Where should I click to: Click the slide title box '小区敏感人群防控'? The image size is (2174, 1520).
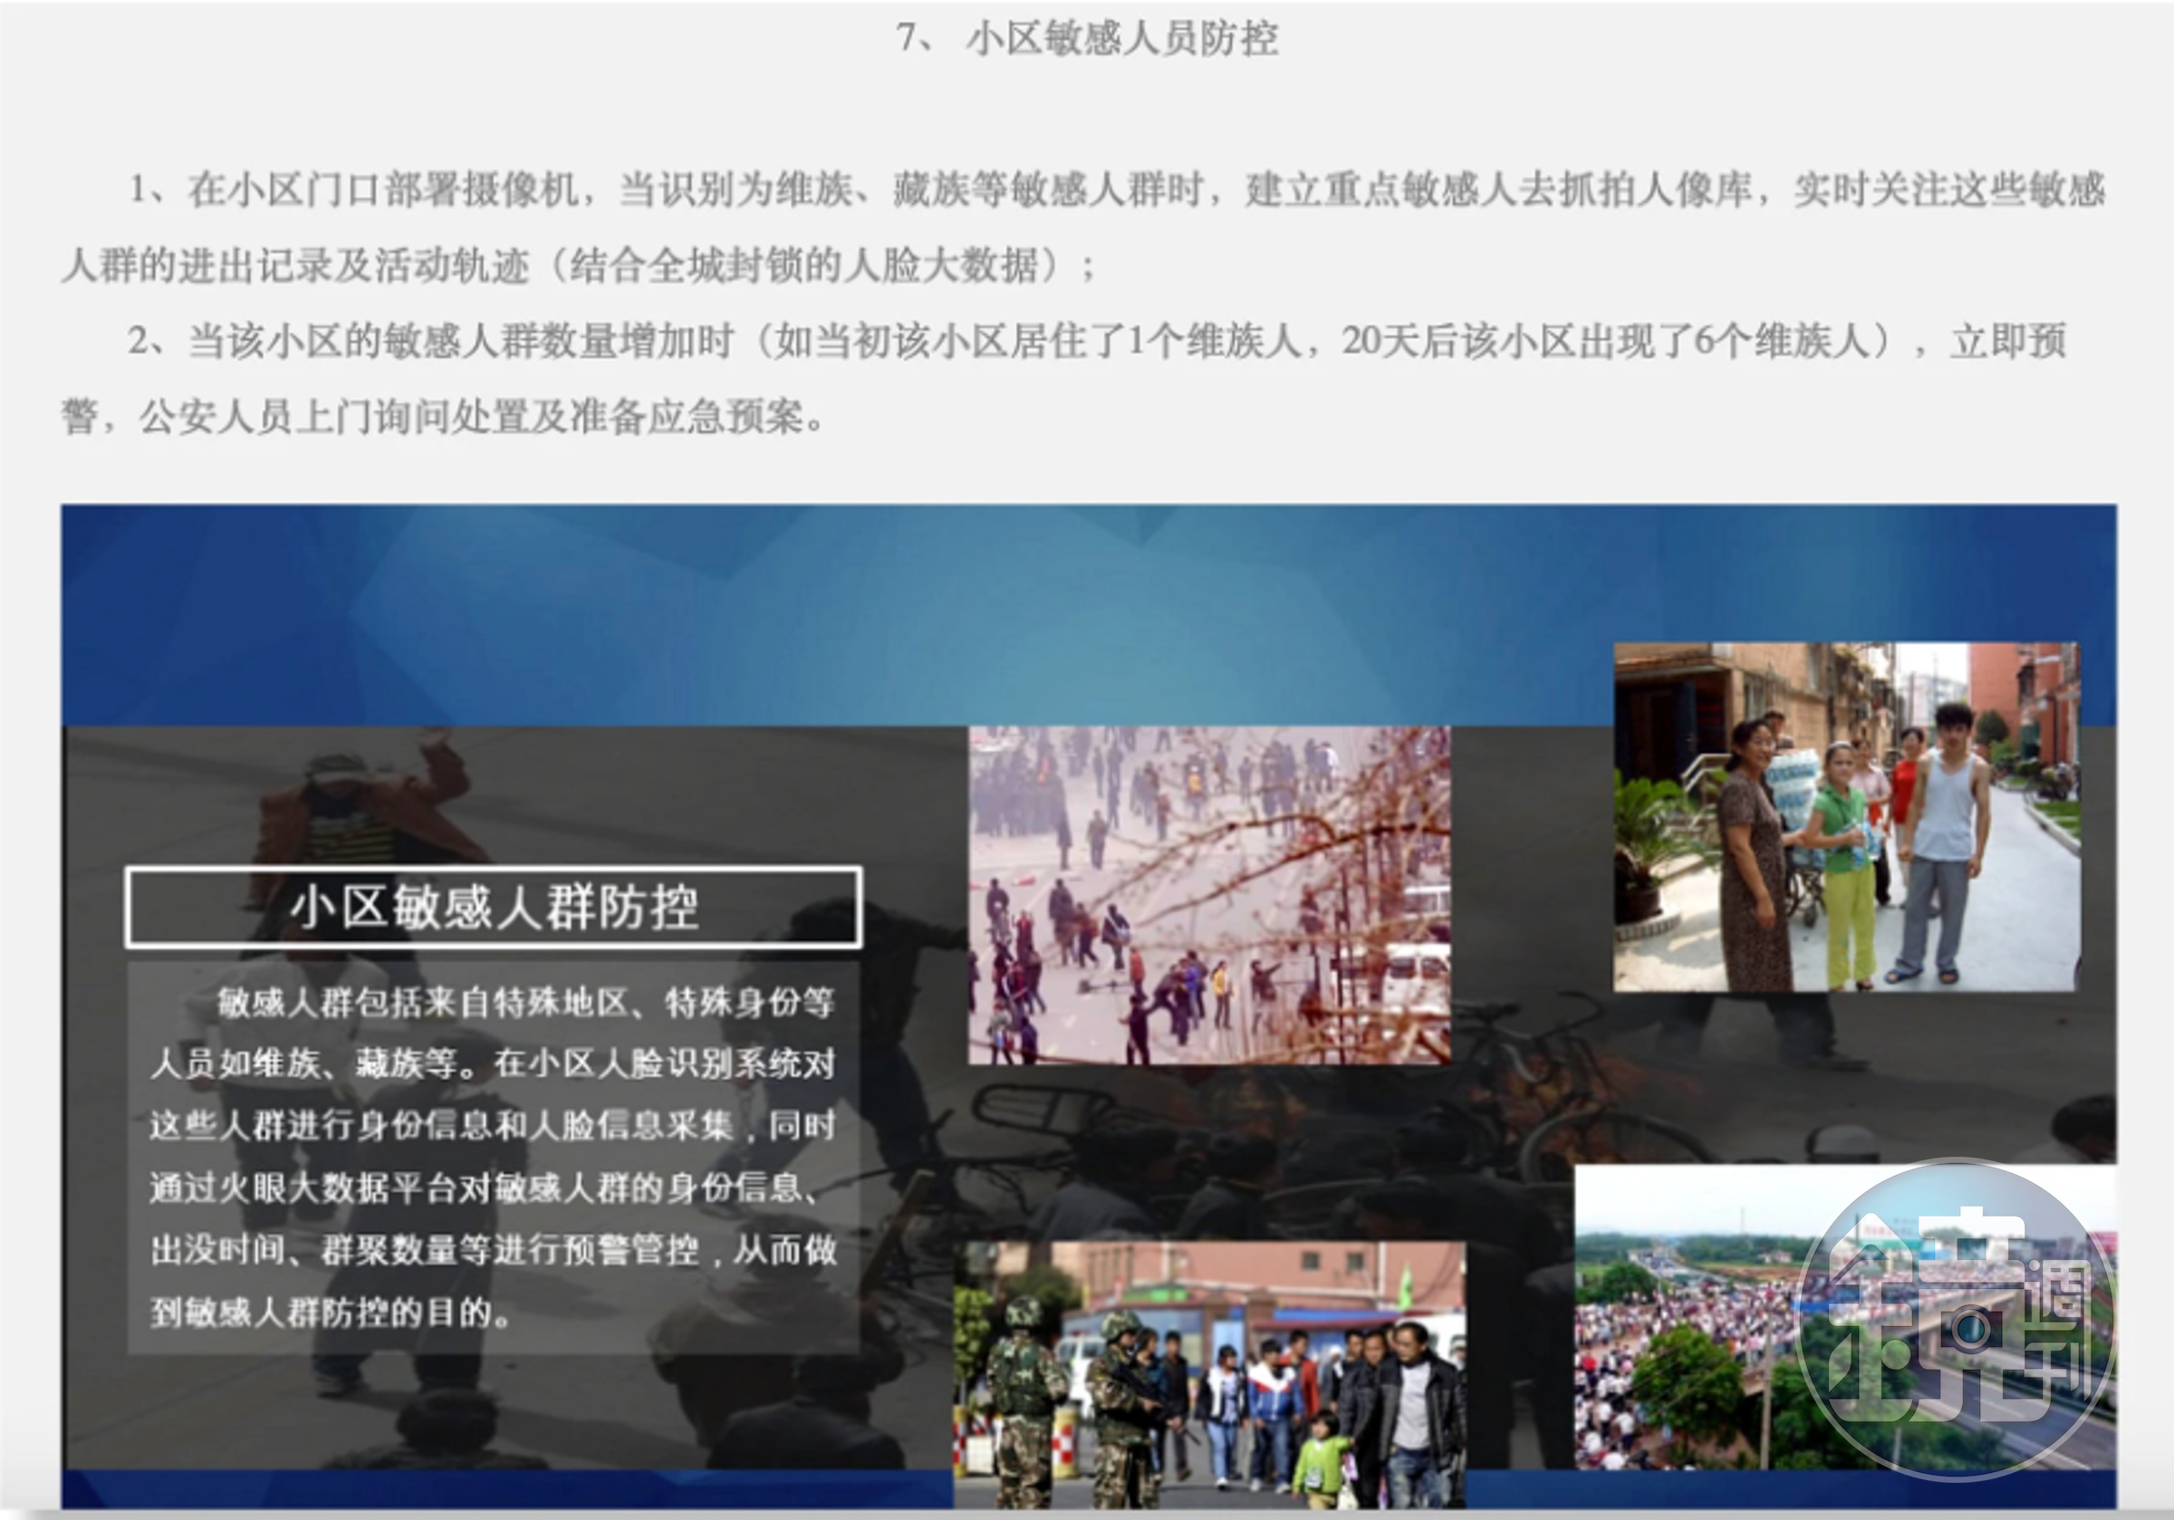coord(494,907)
